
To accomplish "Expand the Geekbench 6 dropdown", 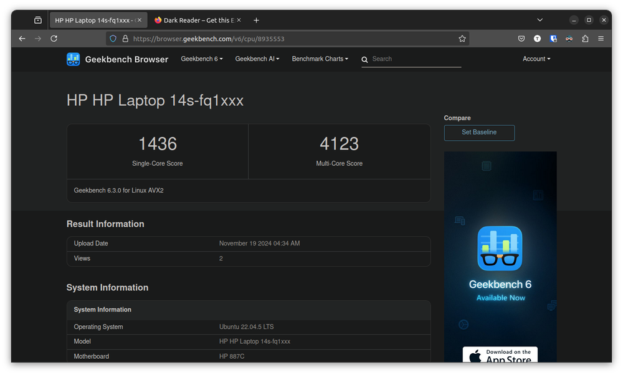I will tap(201, 59).
